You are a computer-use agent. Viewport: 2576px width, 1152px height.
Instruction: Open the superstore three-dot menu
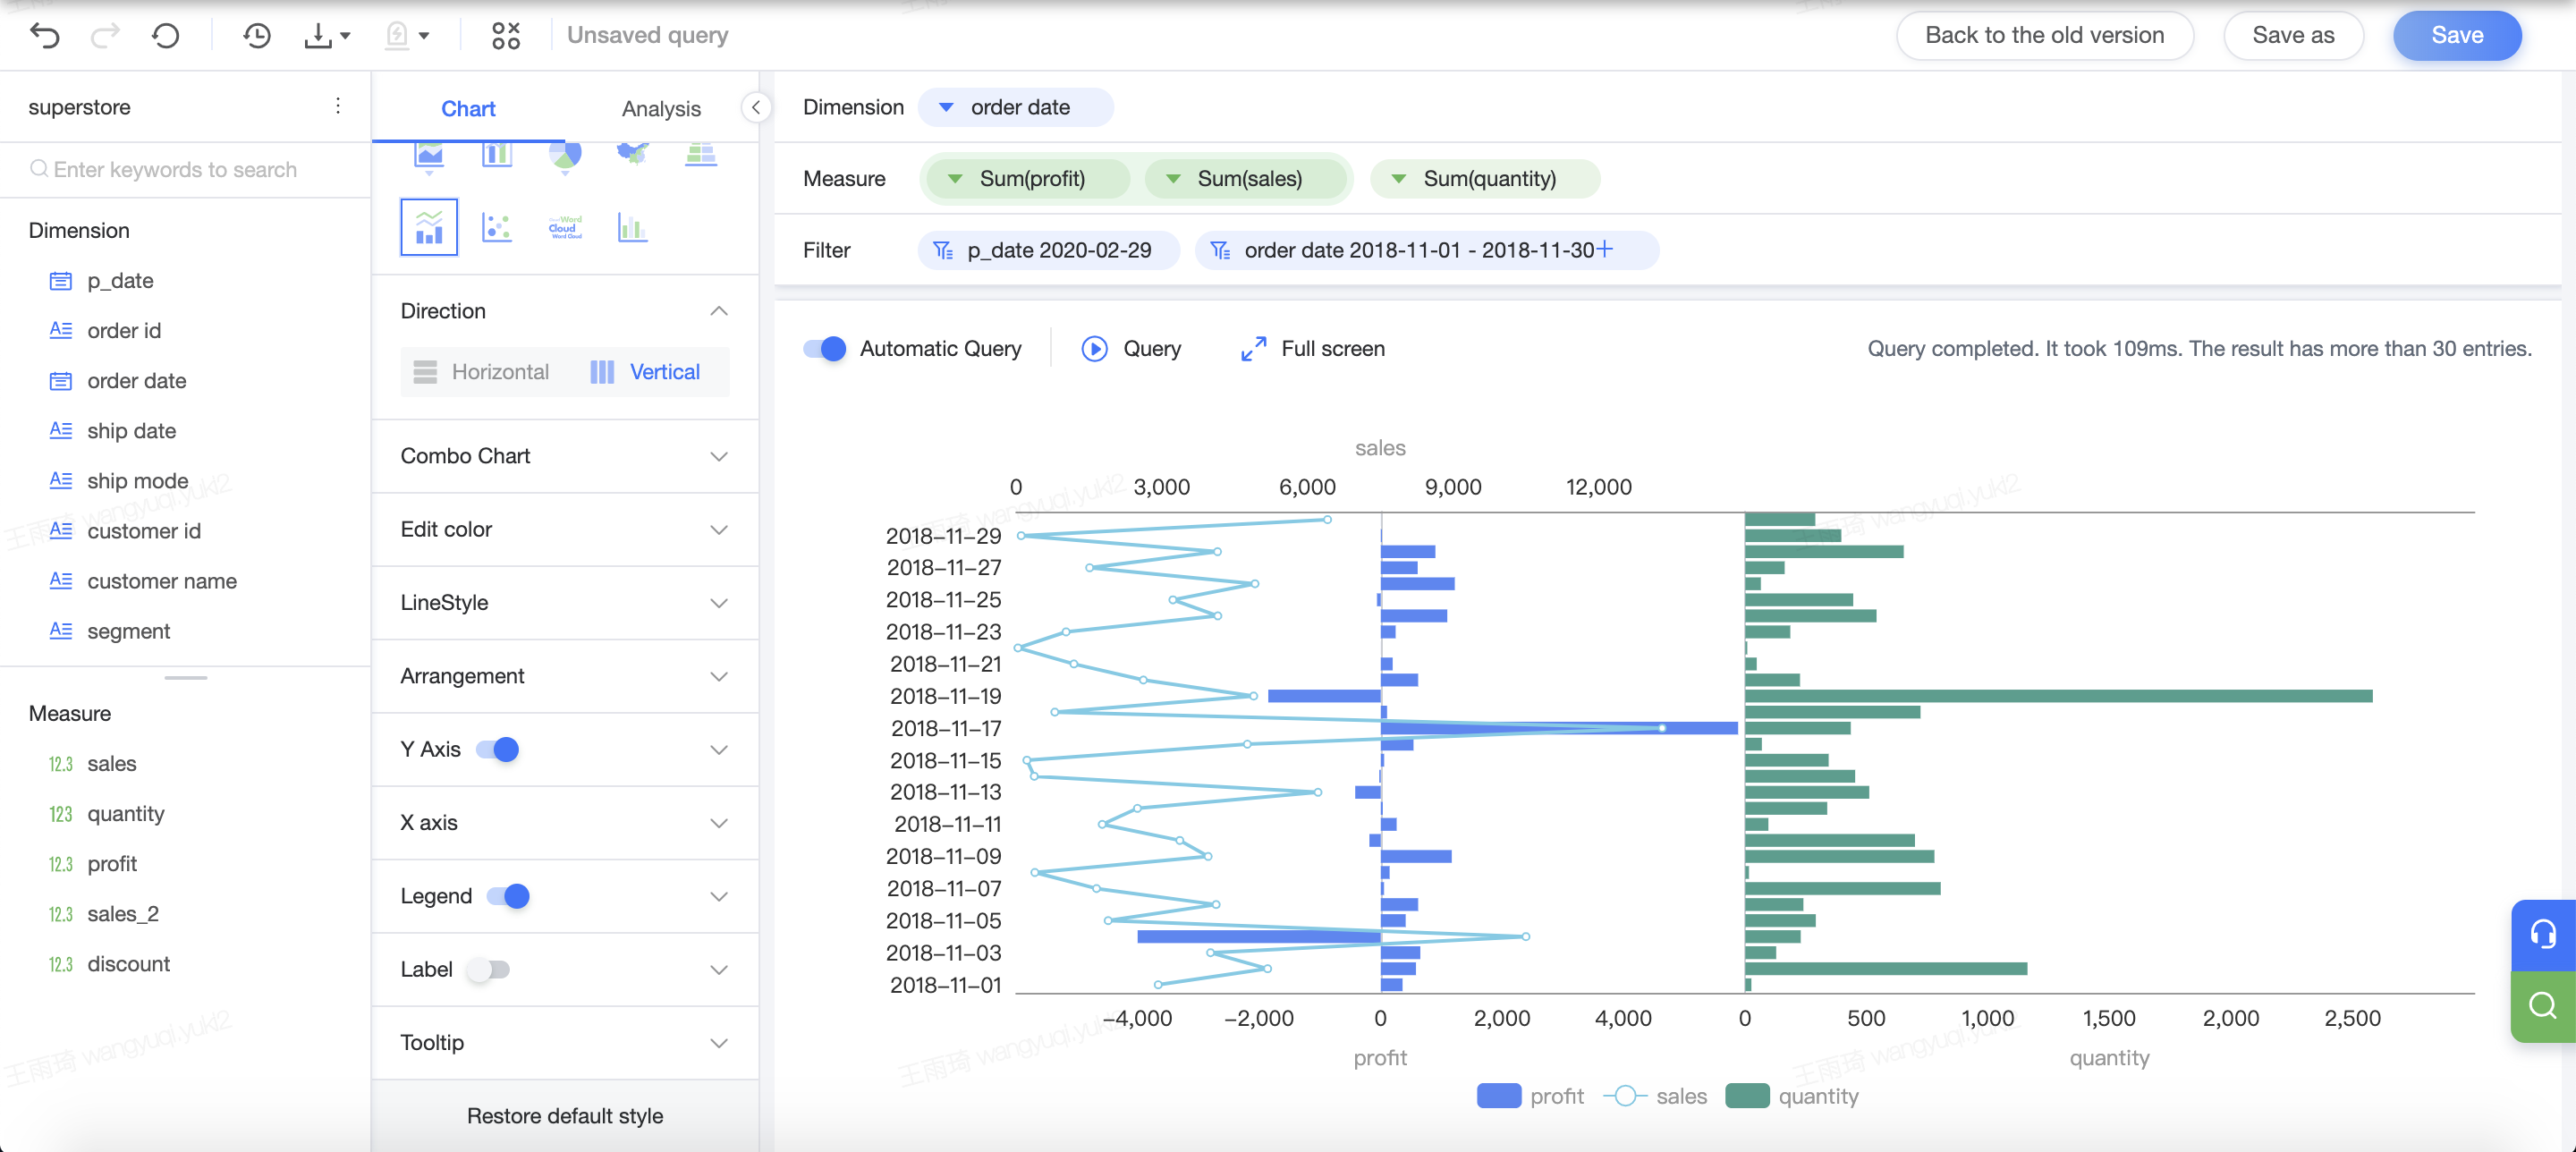338,106
